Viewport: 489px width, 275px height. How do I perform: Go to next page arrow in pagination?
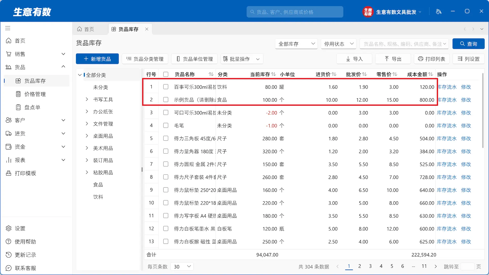436,266
